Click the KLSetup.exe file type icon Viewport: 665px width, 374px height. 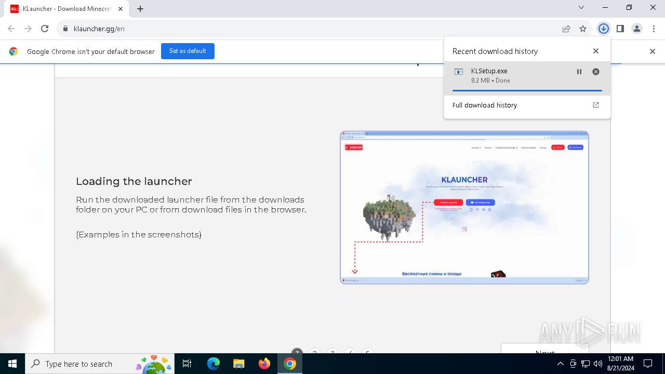coord(459,72)
